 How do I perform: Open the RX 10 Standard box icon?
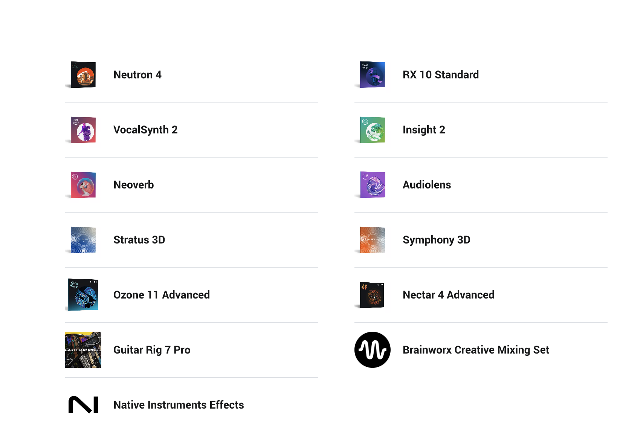tap(373, 75)
